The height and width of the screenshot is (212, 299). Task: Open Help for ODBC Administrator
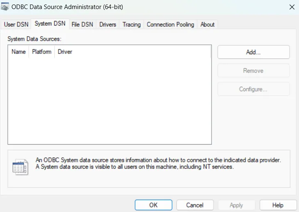278,205
